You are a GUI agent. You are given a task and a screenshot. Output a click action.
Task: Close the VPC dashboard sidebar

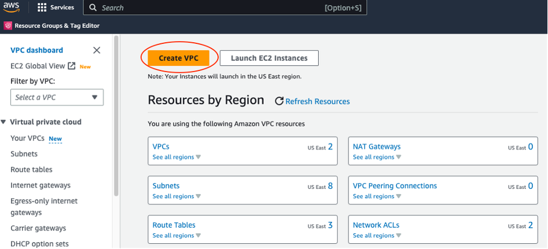coord(97,50)
